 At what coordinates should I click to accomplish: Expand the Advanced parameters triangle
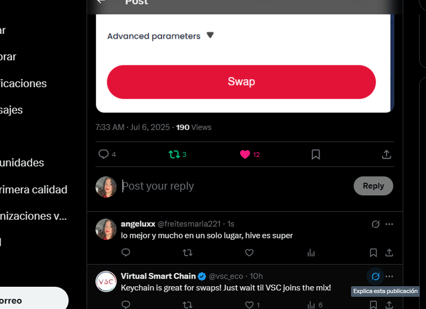pos(210,35)
